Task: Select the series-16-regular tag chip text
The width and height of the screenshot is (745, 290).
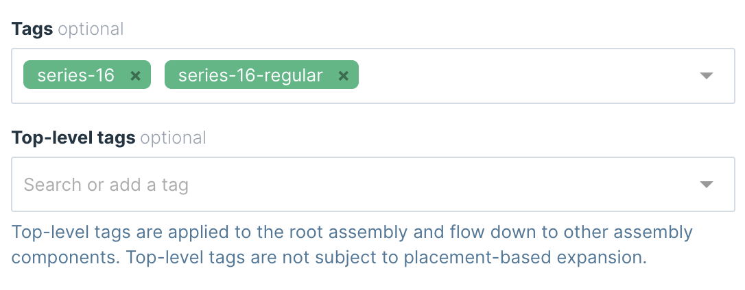Action: [x=250, y=75]
